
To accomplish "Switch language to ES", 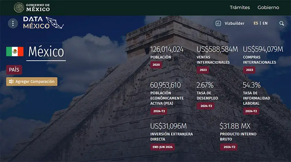I will tap(256, 23).
